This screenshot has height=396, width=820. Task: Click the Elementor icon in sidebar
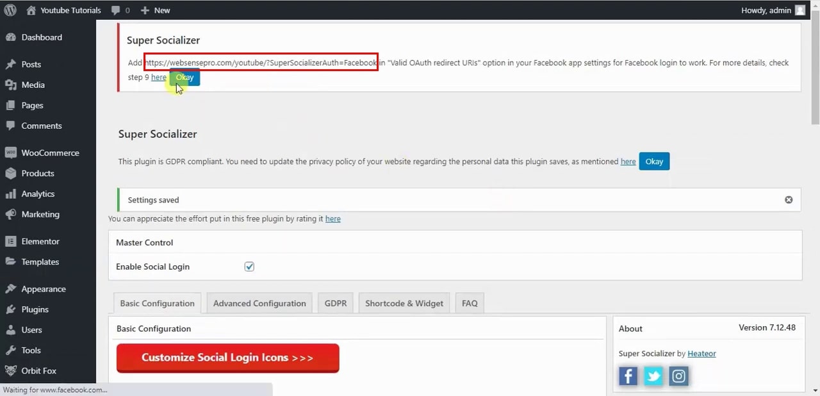click(10, 241)
